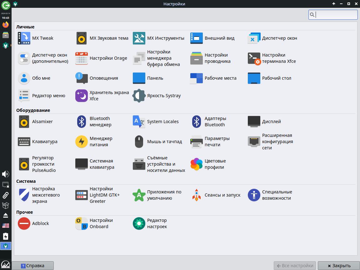Open Цветовые профили
This screenshot has height=270, width=360.
pyautogui.click(x=208, y=164)
